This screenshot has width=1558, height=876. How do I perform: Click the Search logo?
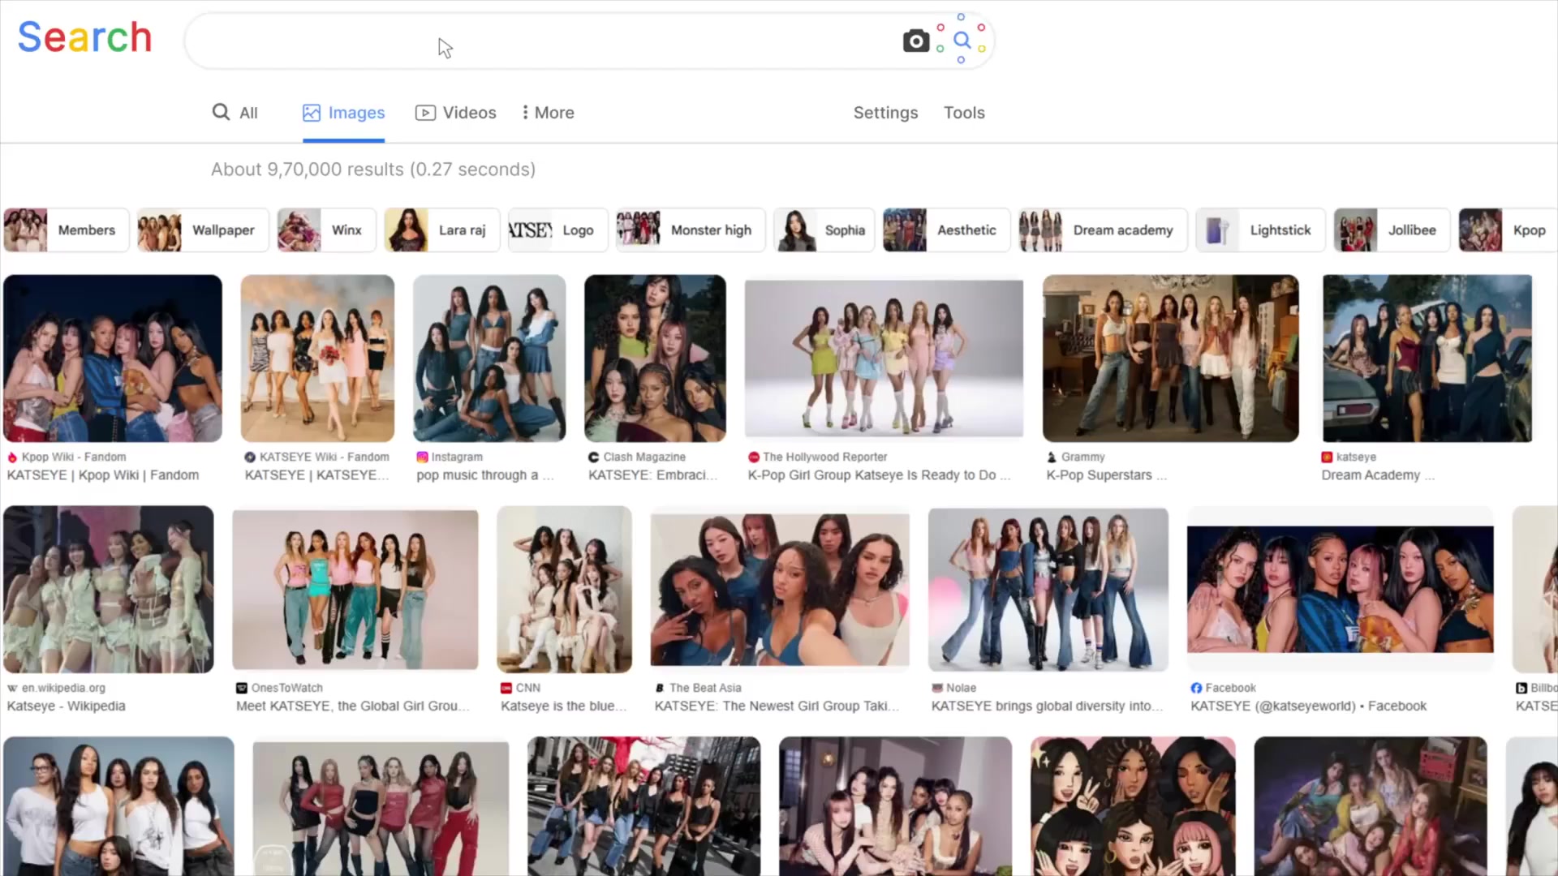(x=84, y=37)
